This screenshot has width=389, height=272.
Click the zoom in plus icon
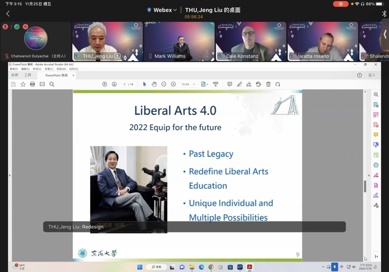173,84
